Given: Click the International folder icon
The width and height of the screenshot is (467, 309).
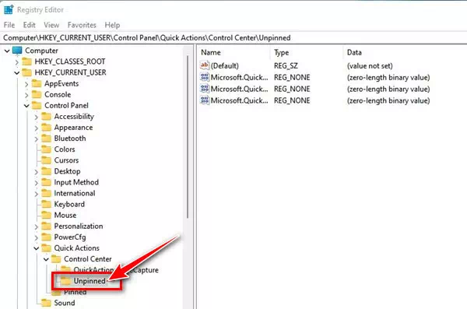Looking at the screenshot, I should (46, 193).
